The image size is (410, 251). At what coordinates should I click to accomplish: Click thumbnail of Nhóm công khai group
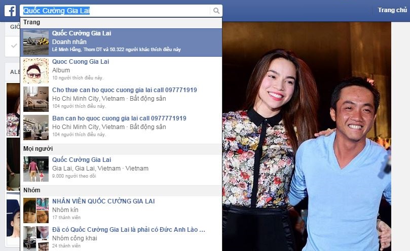pyautogui.click(x=36, y=239)
